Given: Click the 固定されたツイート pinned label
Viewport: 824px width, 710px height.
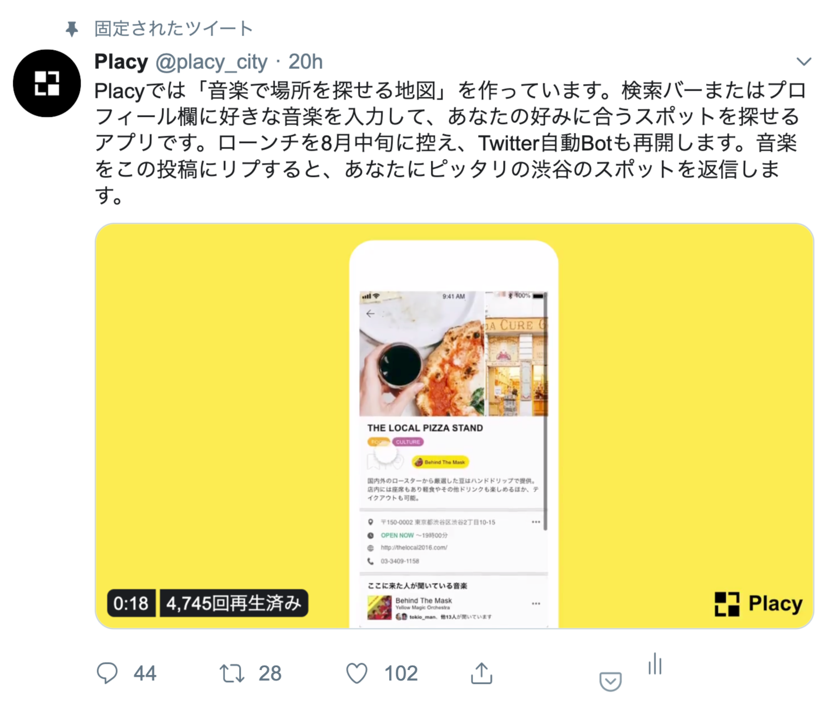Looking at the screenshot, I should point(173,28).
